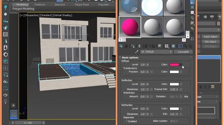Click the Make Unique icon
Viewport: 223px width, 125px height.
pyautogui.click(x=153, y=46)
